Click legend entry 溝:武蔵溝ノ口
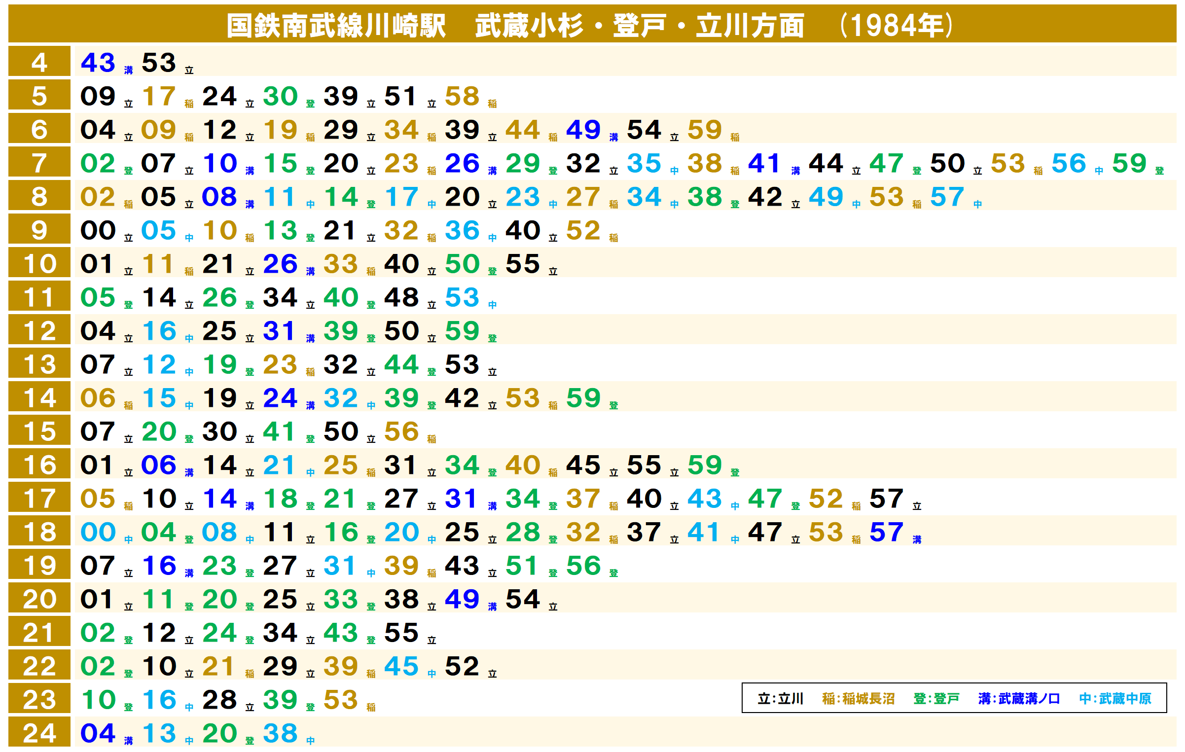The image size is (1185, 752). tap(1019, 698)
